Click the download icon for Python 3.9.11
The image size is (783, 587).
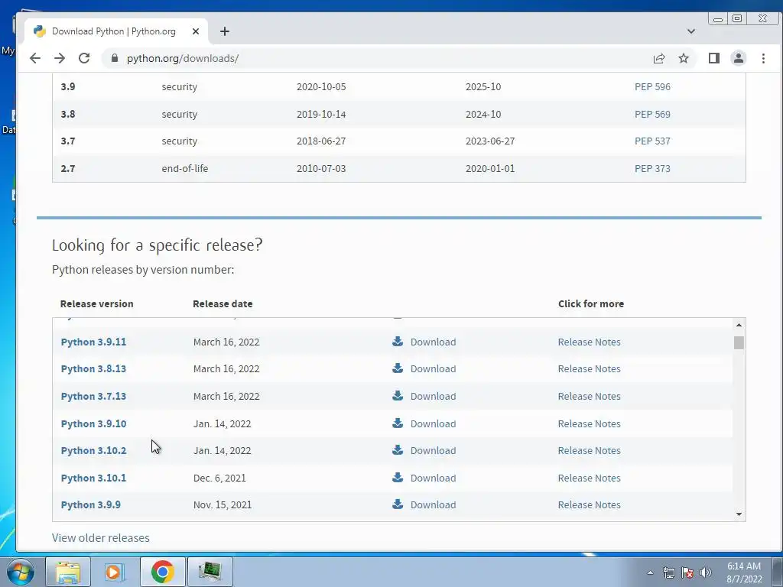point(398,342)
